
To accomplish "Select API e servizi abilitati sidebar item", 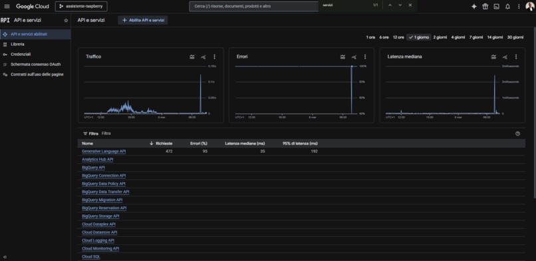I will 35,34.
